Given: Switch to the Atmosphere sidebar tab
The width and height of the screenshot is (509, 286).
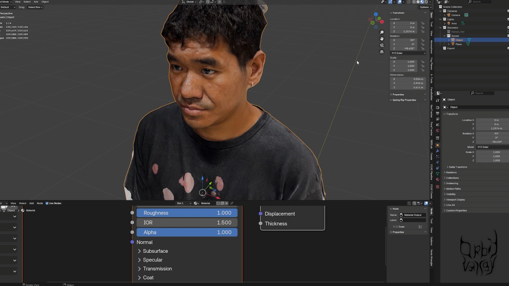Looking at the screenshot, I should pos(431,47).
